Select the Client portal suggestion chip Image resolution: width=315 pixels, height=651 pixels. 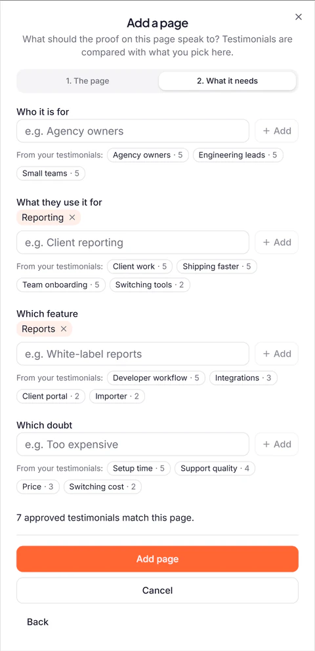tap(51, 396)
